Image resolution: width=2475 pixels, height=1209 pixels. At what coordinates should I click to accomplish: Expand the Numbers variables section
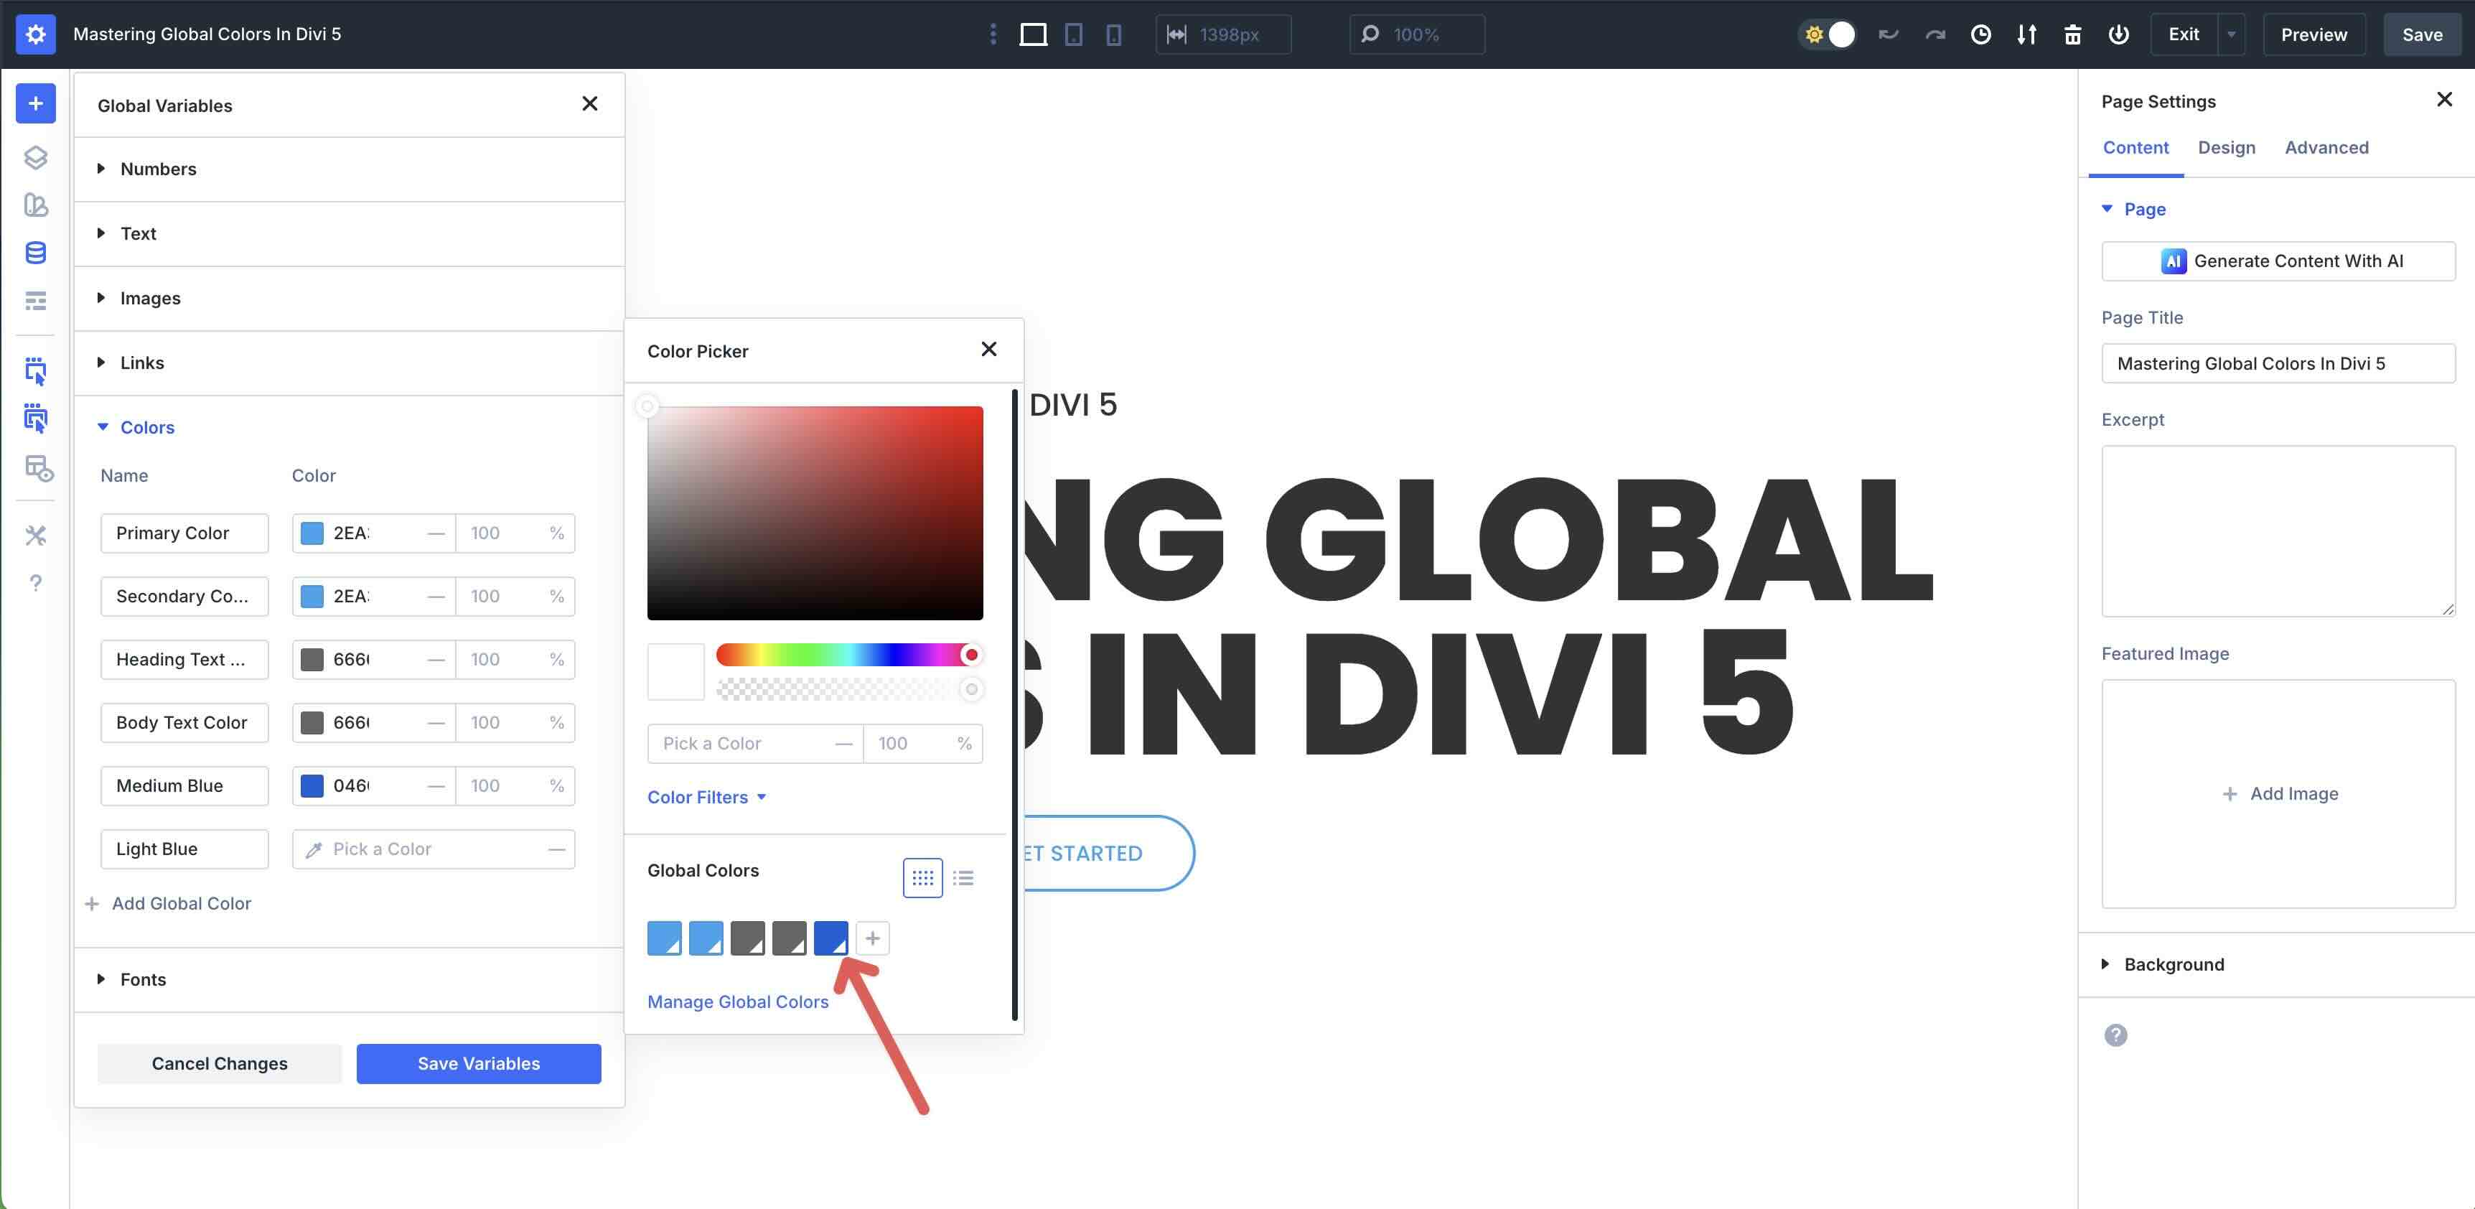click(x=159, y=168)
